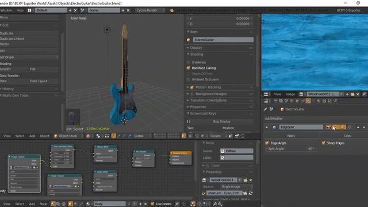Edit the Name field showing Diffuse
The width and height of the screenshot is (368, 207).
(x=236, y=151)
